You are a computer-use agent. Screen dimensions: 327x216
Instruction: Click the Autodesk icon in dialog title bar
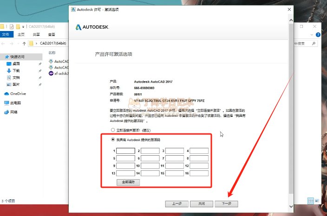coord(73,9)
